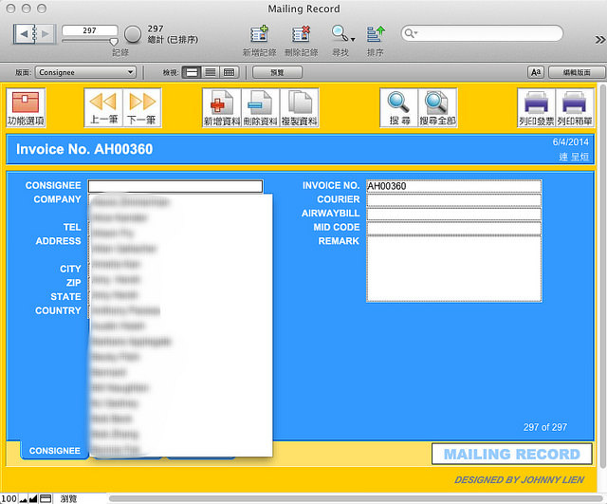Viewport: 607px width, 504px height.
Task: Select the CONSIGNEE tab at bottom
Action: click(x=55, y=451)
